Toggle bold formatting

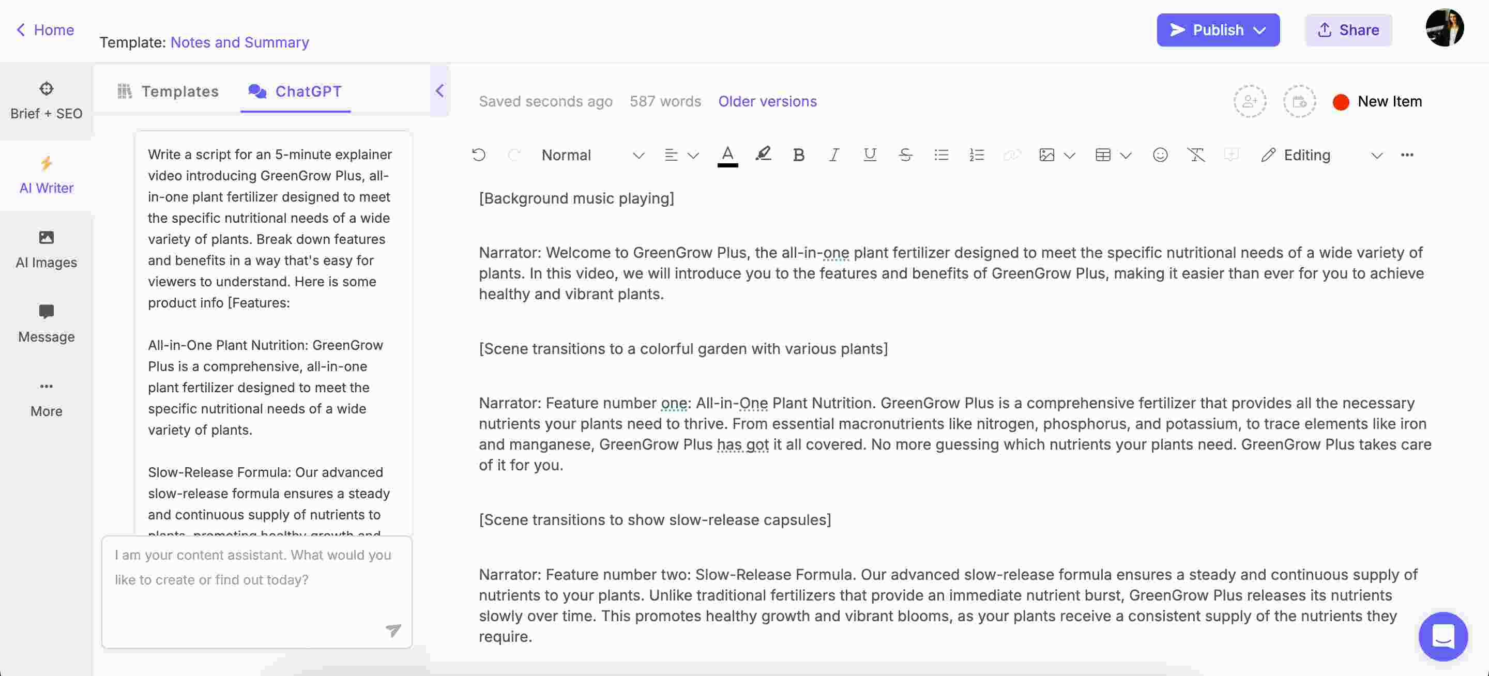[798, 155]
